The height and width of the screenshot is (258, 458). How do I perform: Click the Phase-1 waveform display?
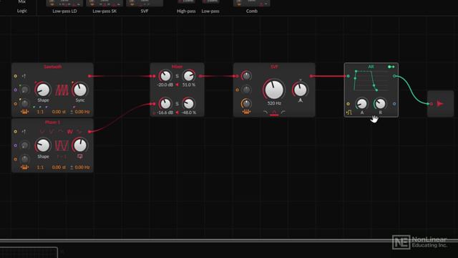click(x=62, y=145)
